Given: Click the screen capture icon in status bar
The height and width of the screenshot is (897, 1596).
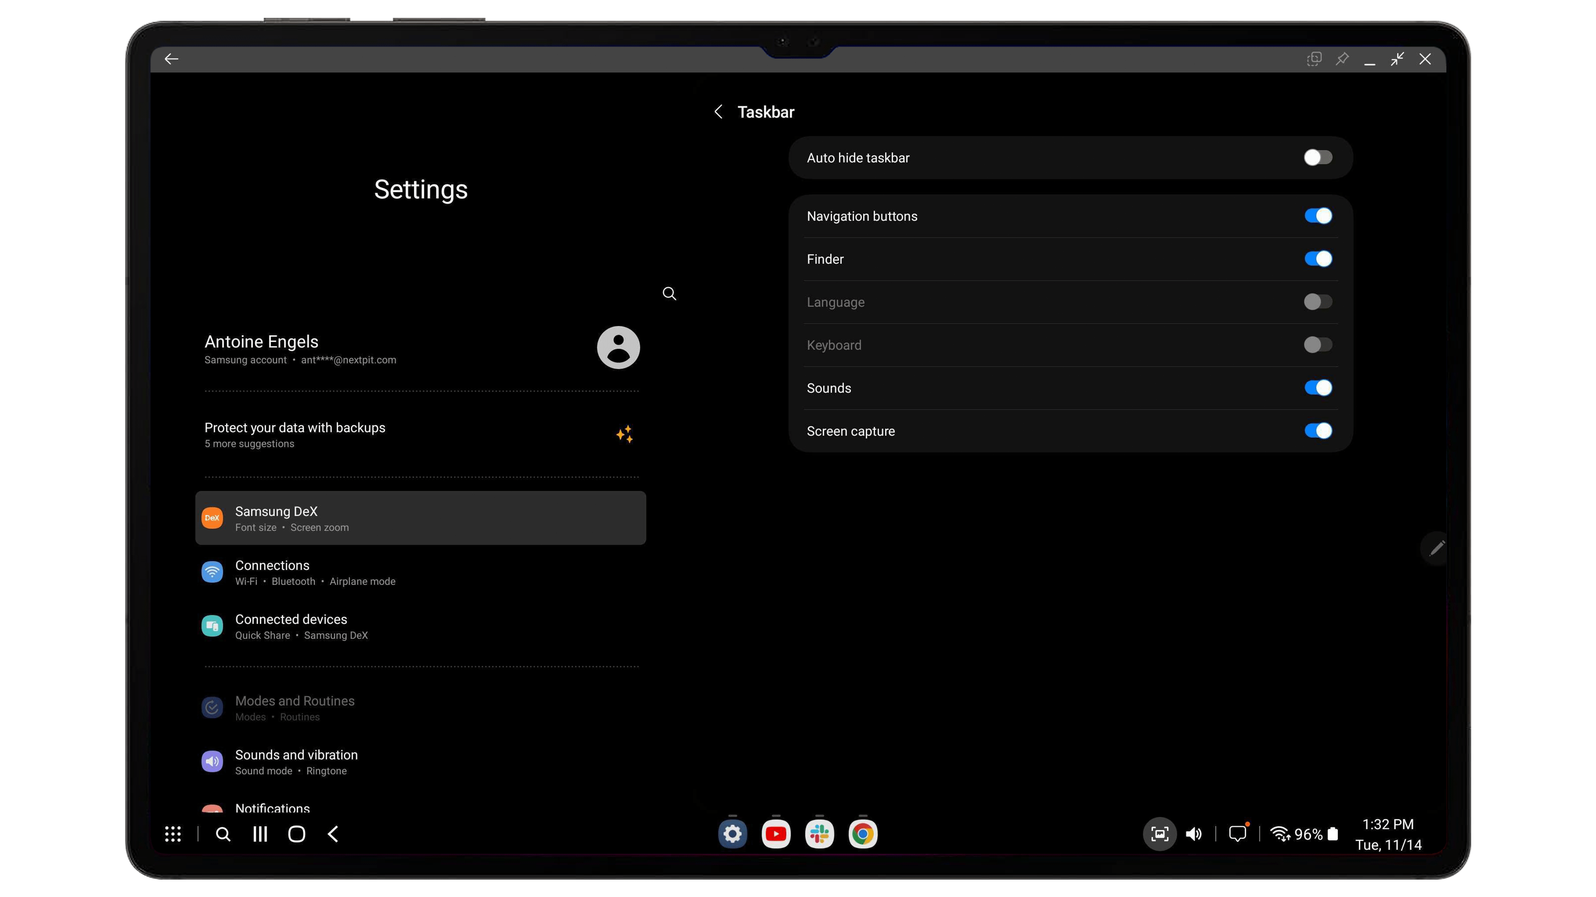Looking at the screenshot, I should click(1159, 834).
